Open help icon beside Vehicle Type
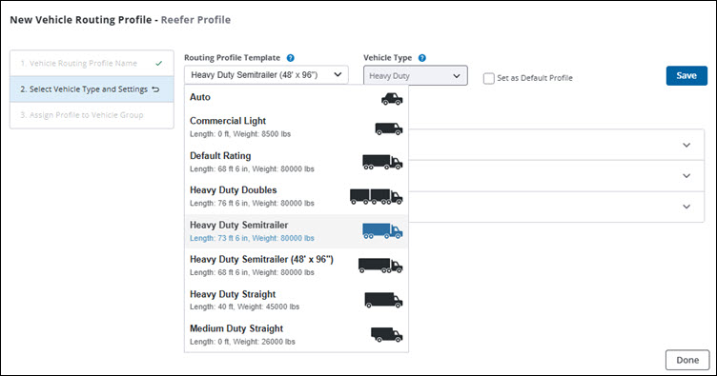717x376 pixels. pyautogui.click(x=422, y=58)
